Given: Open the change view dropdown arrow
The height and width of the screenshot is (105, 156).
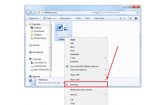Looking at the screenshot, I should (124, 18).
